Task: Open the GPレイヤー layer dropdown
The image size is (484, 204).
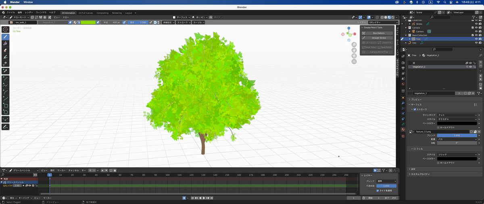Action: (382, 23)
